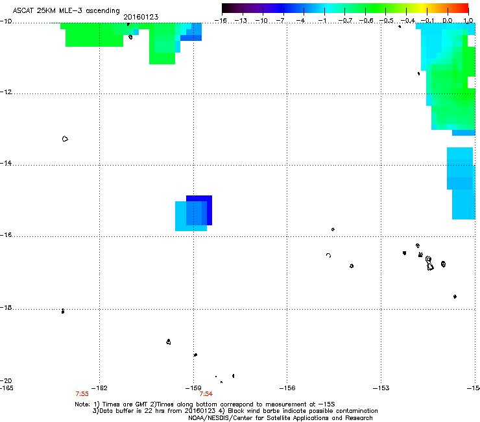Viewport: 480px width, 422px height.
Task: Click the longitude label -162
Action: point(100,388)
